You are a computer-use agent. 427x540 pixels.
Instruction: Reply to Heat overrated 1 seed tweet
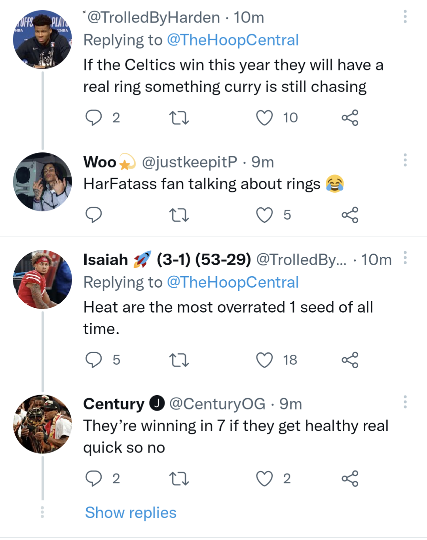[x=94, y=360]
